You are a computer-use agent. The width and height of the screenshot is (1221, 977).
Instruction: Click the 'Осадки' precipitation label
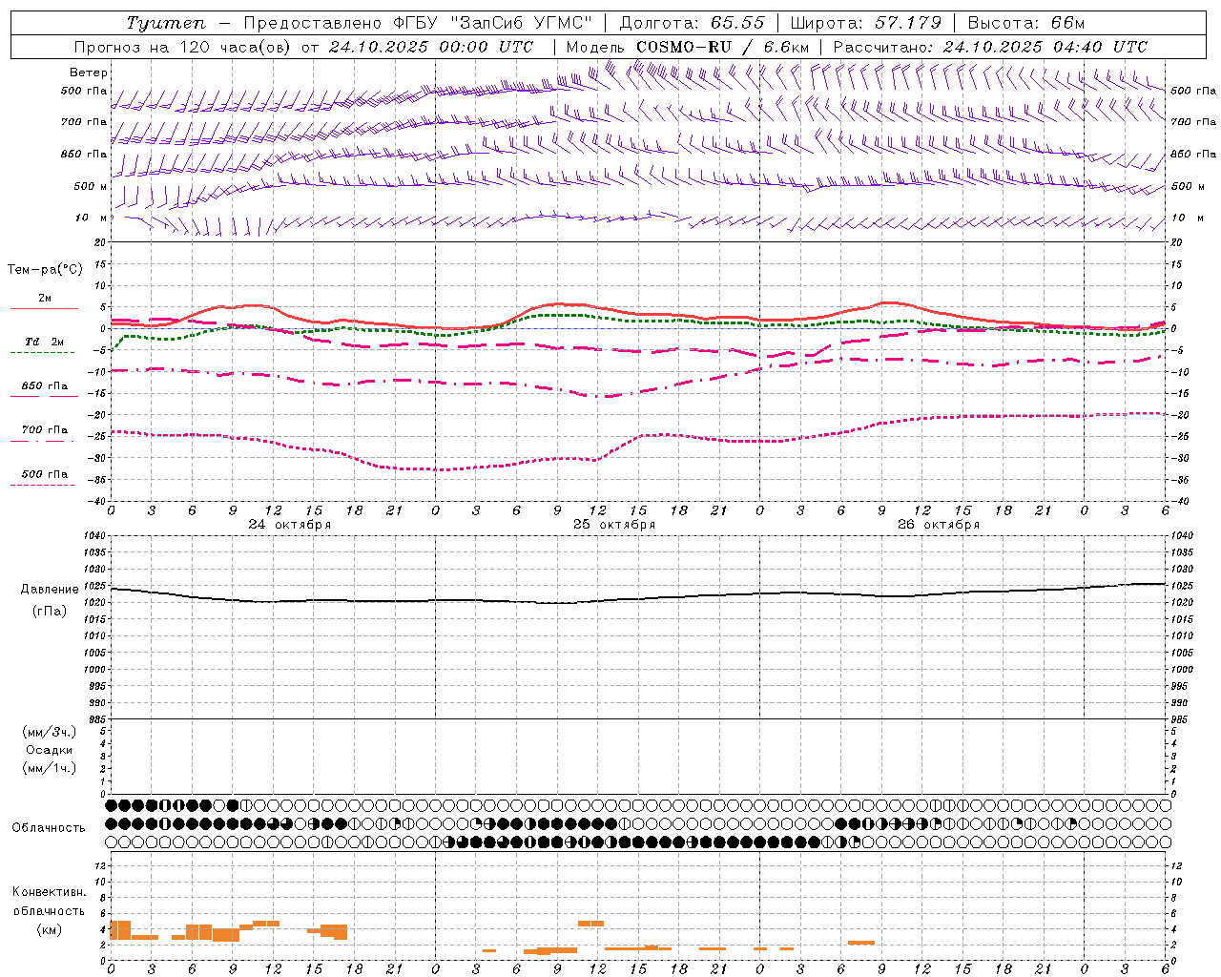[x=50, y=750]
